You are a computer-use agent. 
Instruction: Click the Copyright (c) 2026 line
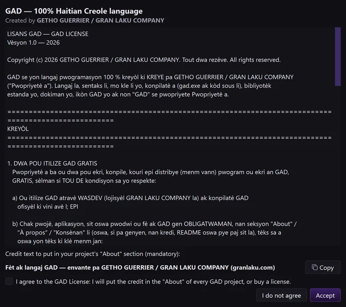144,60
